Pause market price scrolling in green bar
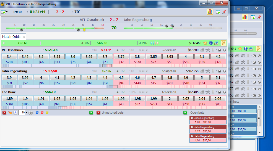 tap(154, 43)
